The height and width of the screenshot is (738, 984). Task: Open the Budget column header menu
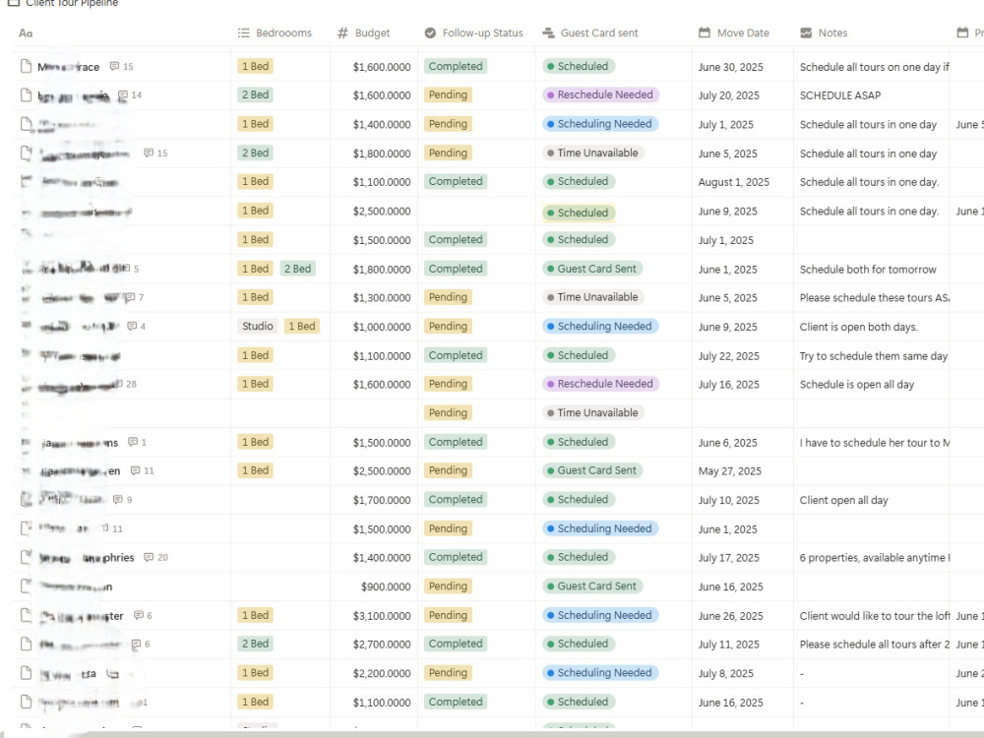point(364,32)
